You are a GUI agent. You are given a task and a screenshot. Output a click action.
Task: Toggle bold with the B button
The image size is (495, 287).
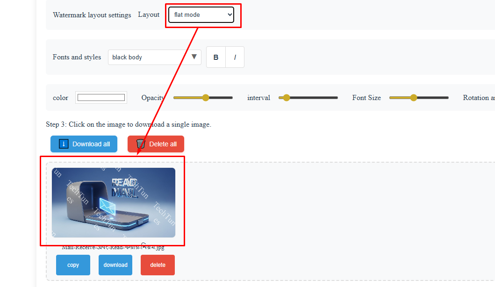pyautogui.click(x=216, y=57)
